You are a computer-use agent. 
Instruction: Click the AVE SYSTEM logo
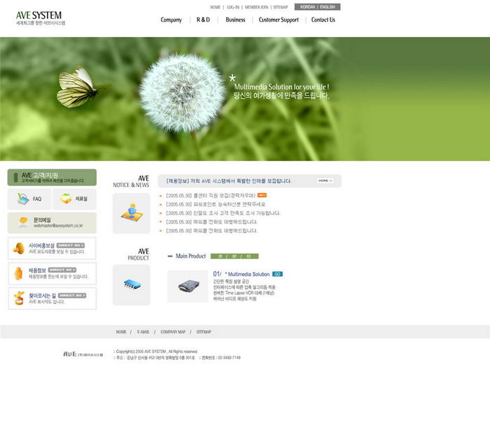(39, 15)
